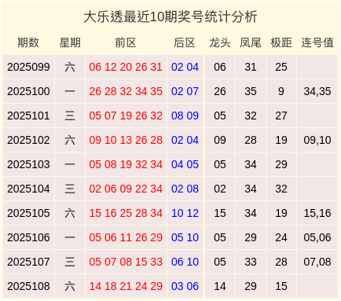Image resolution: width=341 pixels, height=301 pixels.
Task: Select issue number 2025103
Action: tap(28, 164)
